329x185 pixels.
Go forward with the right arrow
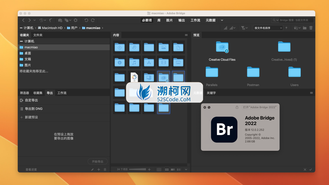click(30, 20)
